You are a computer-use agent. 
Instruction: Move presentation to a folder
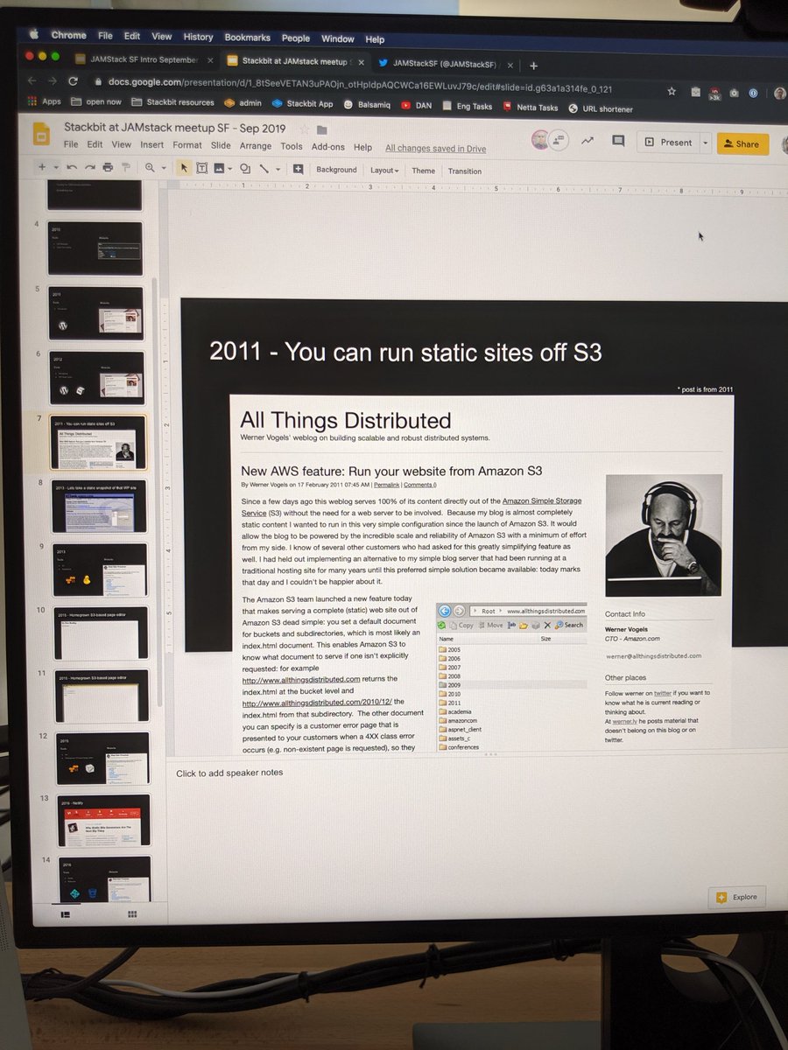[x=323, y=129]
